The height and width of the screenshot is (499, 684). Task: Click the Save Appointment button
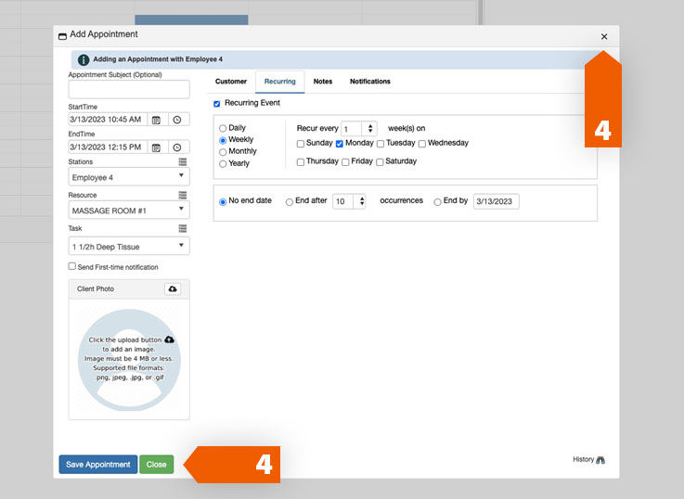[x=98, y=465]
